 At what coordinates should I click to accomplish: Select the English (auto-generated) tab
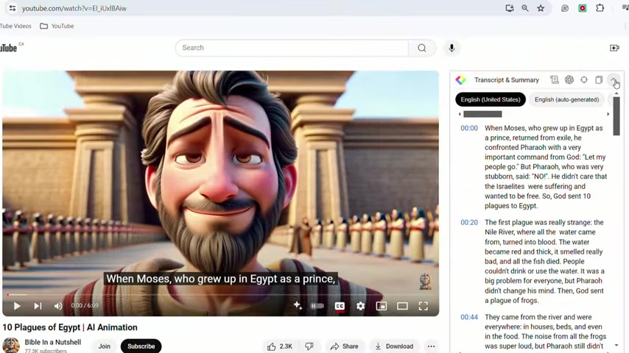click(x=566, y=99)
